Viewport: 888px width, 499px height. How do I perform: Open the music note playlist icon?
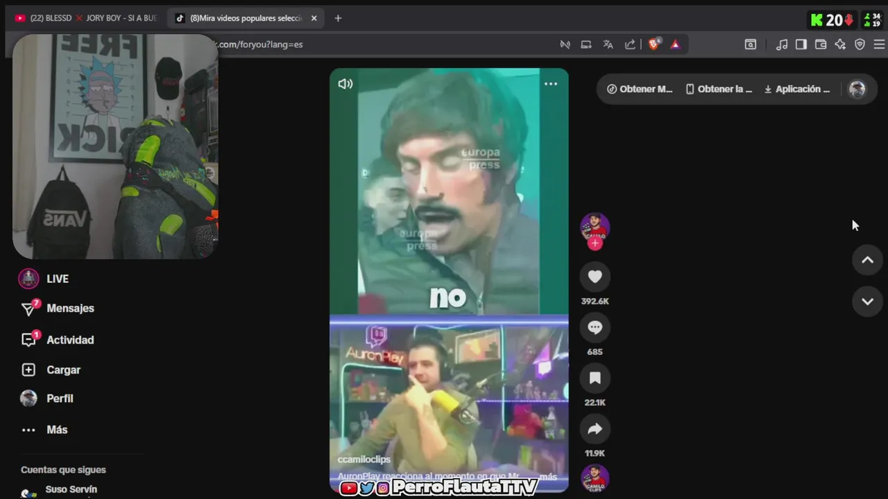[782, 44]
